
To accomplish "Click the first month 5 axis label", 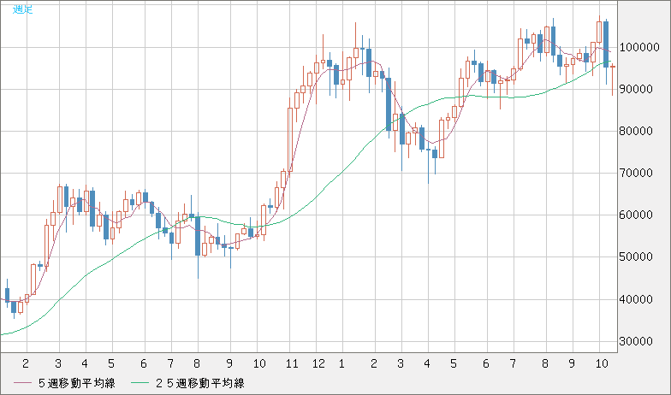I will pyautogui.click(x=111, y=363).
